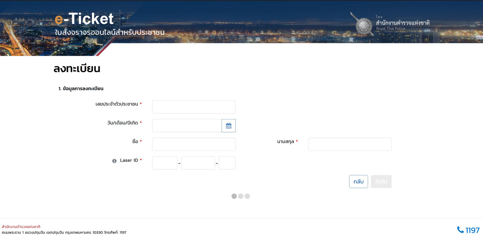Click the Laser ID label
The image size is (483, 238).
click(x=129, y=160)
